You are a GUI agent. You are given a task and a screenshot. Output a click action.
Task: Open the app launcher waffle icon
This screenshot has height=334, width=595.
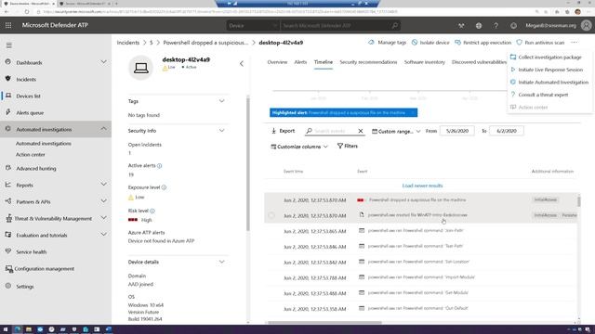pos(8,25)
